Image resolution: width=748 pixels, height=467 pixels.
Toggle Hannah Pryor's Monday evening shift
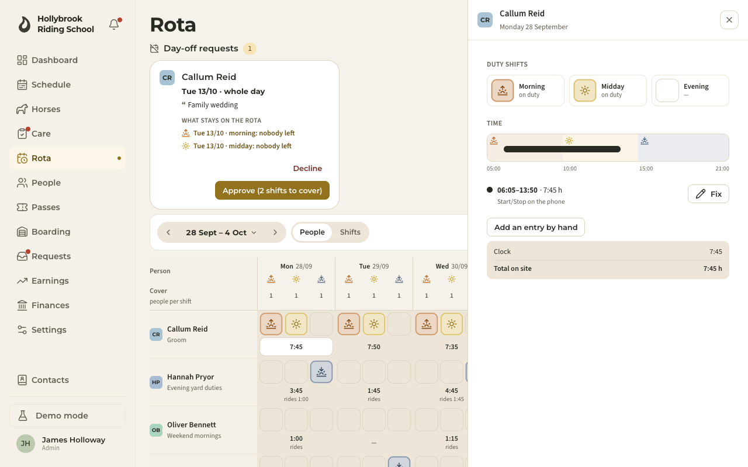tap(321, 372)
